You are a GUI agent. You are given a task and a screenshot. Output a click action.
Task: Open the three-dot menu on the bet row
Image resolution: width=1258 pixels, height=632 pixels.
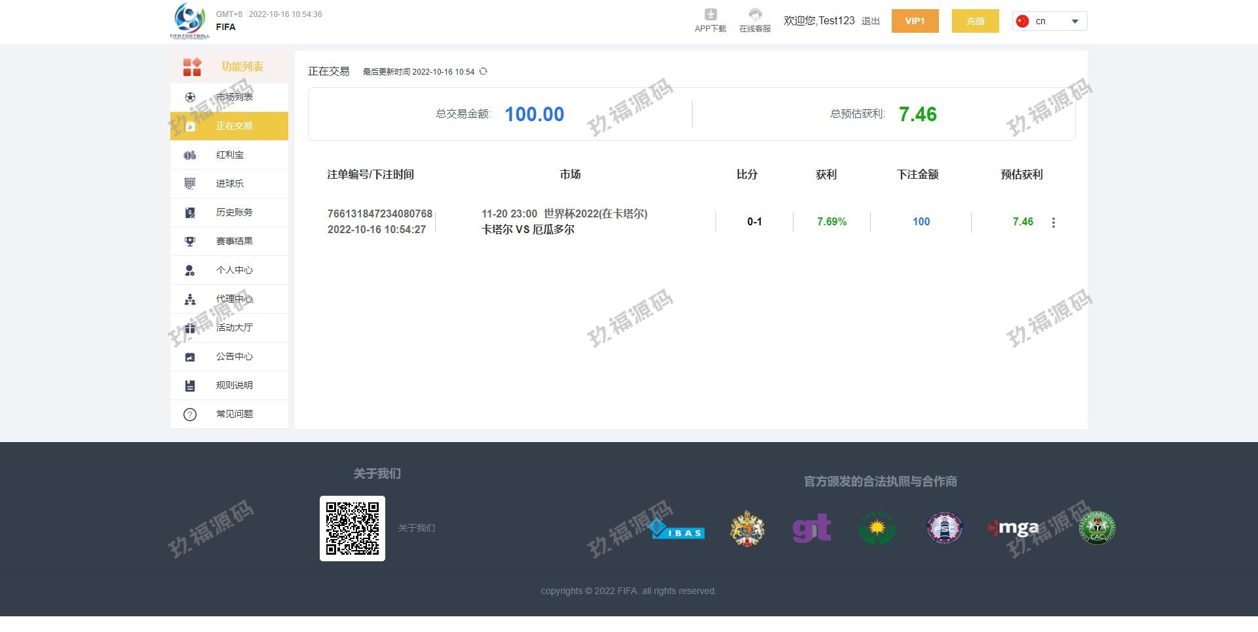point(1053,223)
